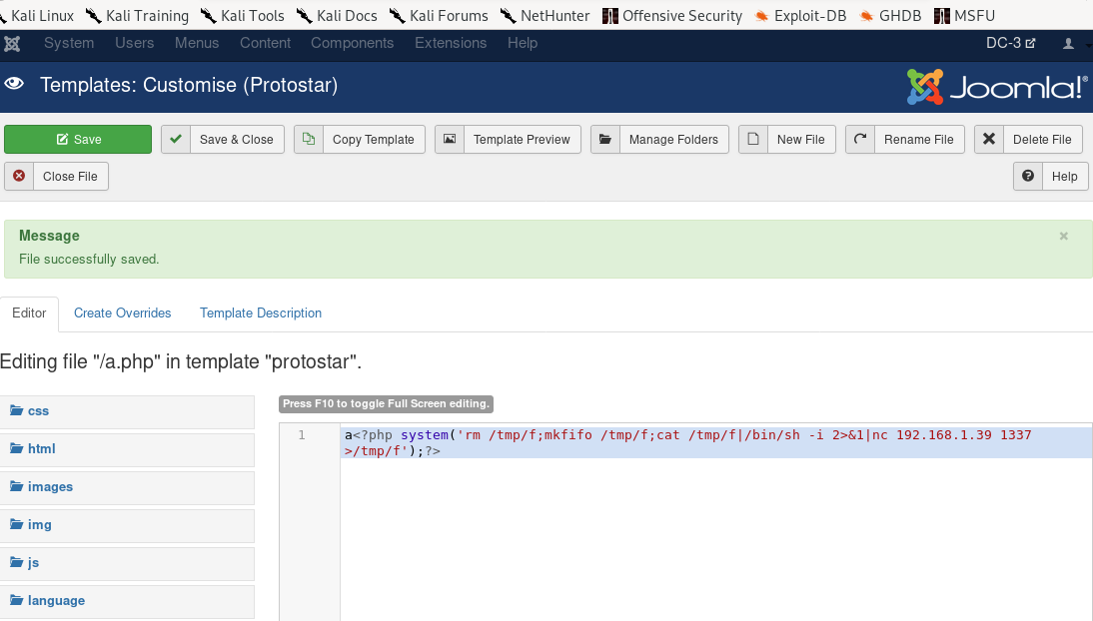Click the New File page icon
Image resolution: width=1093 pixels, height=621 pixels.
[x=753, y=139]
